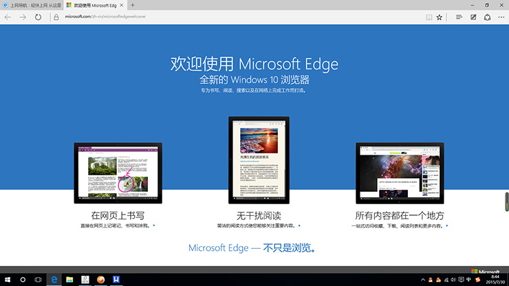509x286 pixels.
Task: Toggle the 中 input language indicator
Action: 468,280
